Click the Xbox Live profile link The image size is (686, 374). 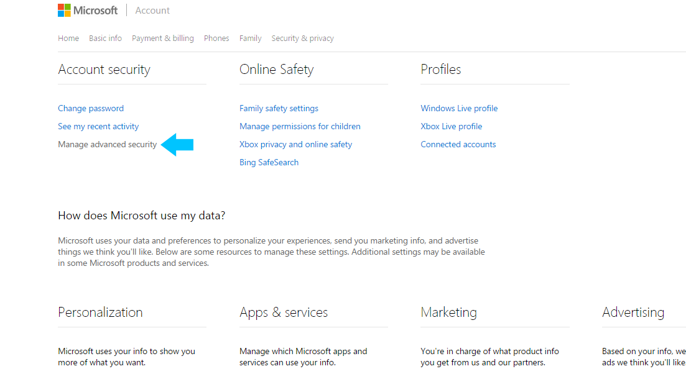(451, 126)
